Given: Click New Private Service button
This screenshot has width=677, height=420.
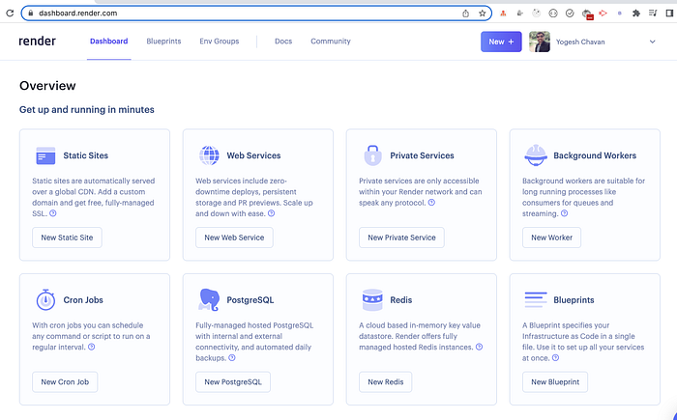Looking at the screenshot, I should (x=401, y=238).
